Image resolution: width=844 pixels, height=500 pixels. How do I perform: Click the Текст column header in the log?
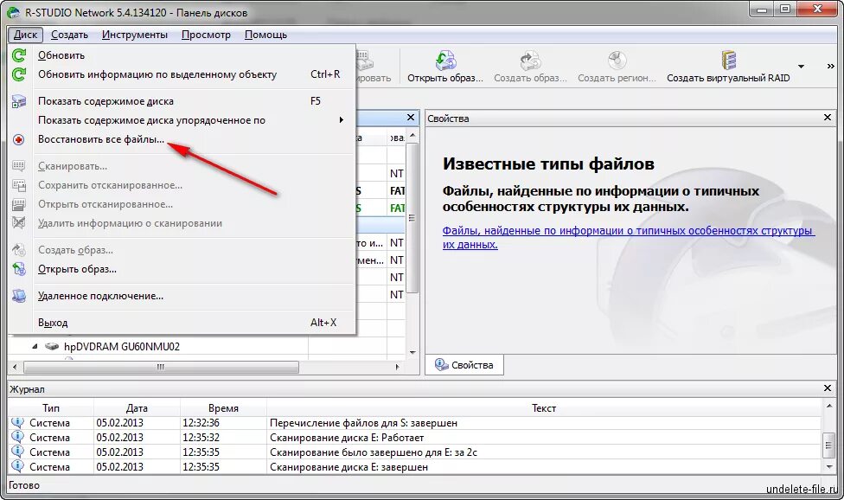tap(544, 408)
